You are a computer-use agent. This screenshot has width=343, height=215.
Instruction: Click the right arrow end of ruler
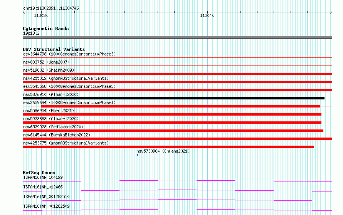point(331,12)
